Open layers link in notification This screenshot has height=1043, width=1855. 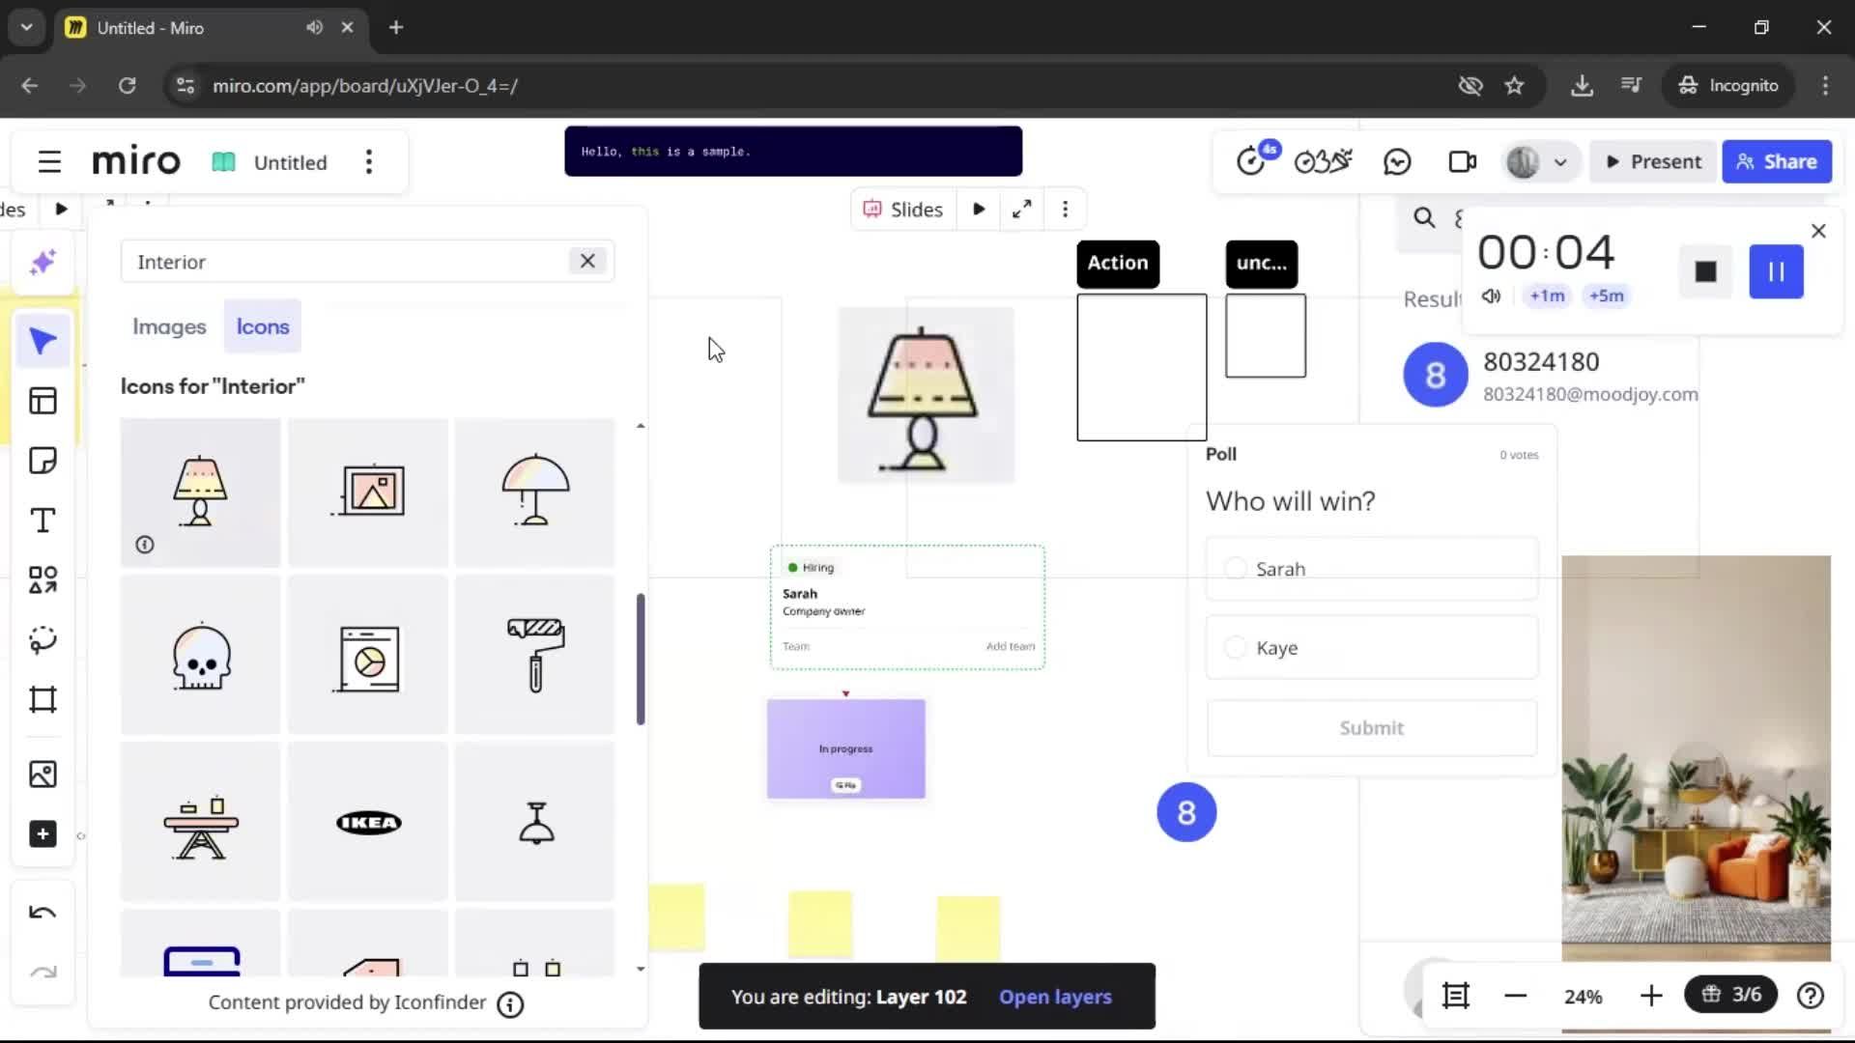tap(1055, 997)
